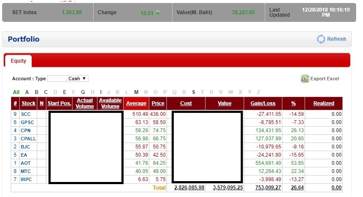The image size is (363, 197).
Task: Click CPN gain/loss value 134,431.95
Action: pos(268,130)
